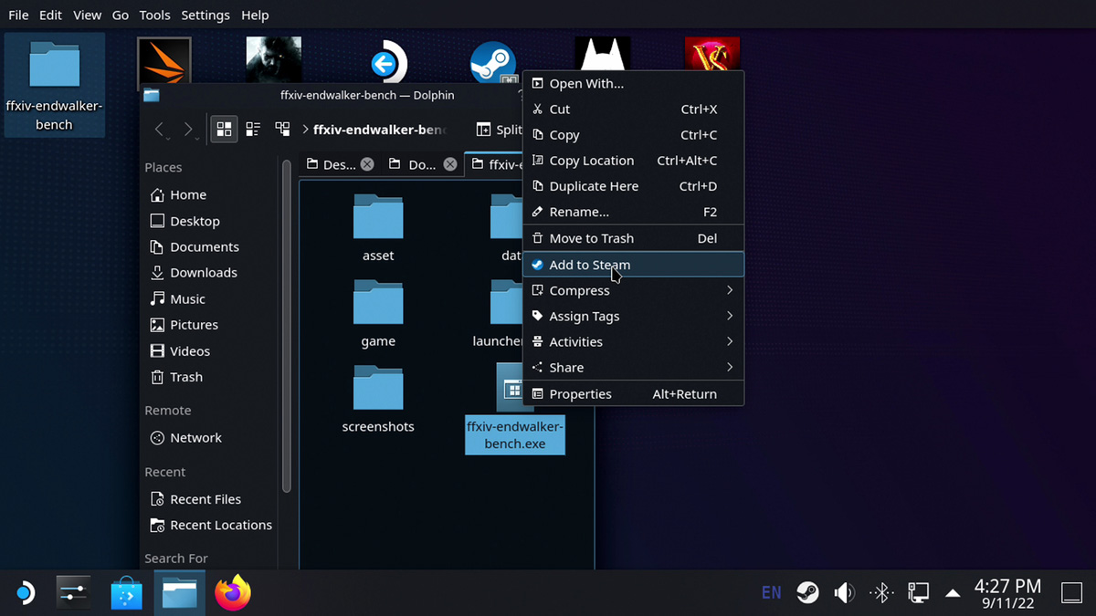Select Copy from the context menu

pos(634,134)
